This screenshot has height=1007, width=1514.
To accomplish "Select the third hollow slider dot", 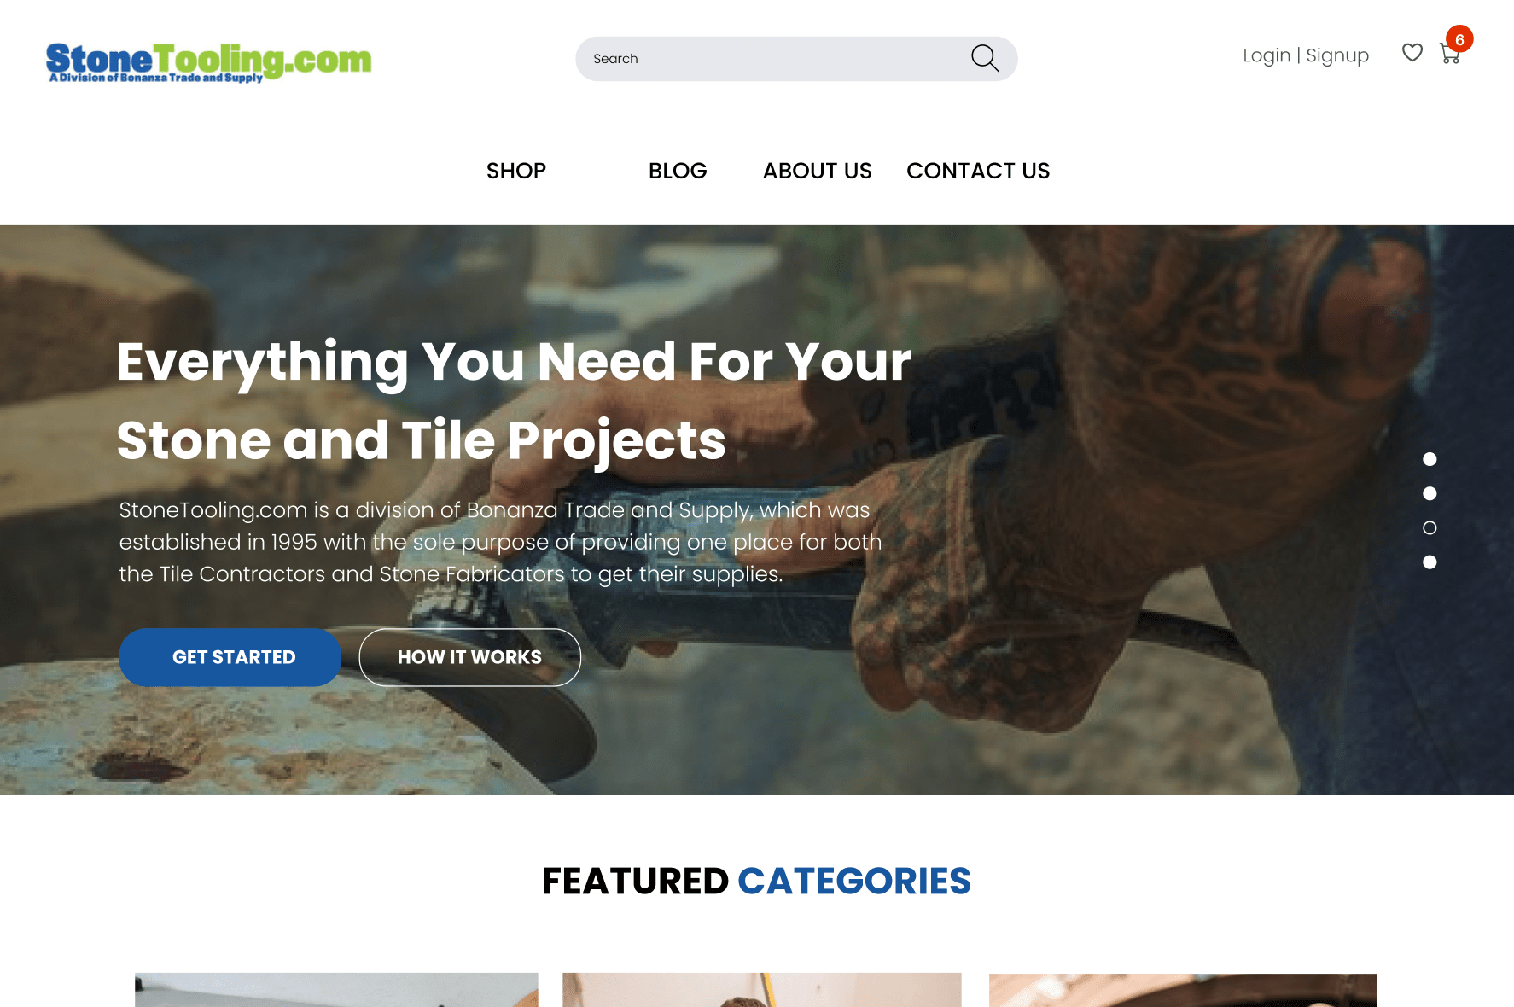I will tap(1430, 527).
